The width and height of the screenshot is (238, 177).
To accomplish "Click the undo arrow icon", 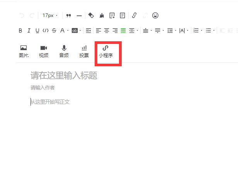I will coord(22,15).
